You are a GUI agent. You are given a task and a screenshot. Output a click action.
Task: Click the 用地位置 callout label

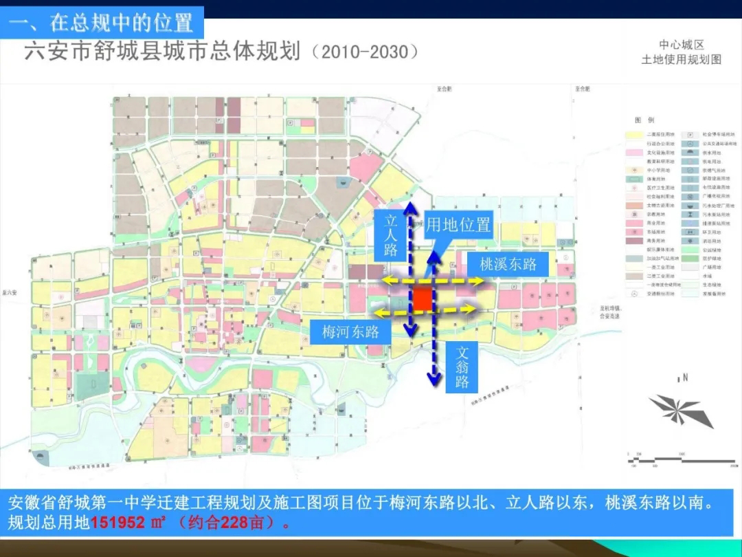tap(458, 225)
